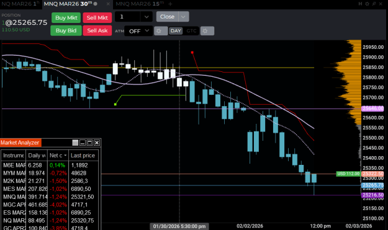The height and width of the screenshot is (230, 388).
Task: Click the USD 112.00 profit target label
Action: [348, 174]
